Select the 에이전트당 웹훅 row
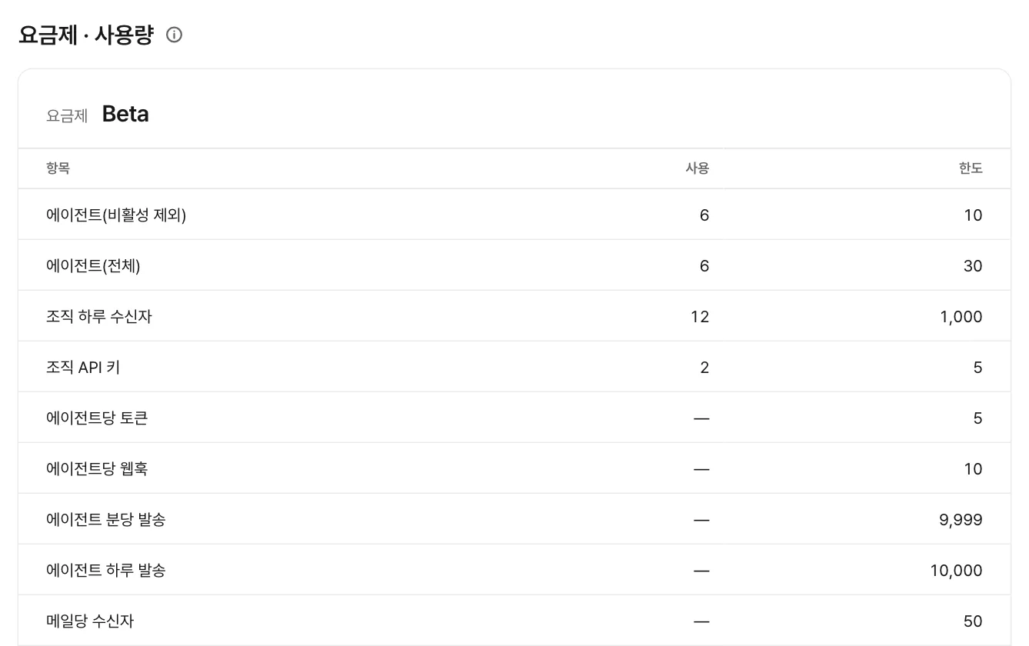The image size is (1029, 646). [514, 468]
